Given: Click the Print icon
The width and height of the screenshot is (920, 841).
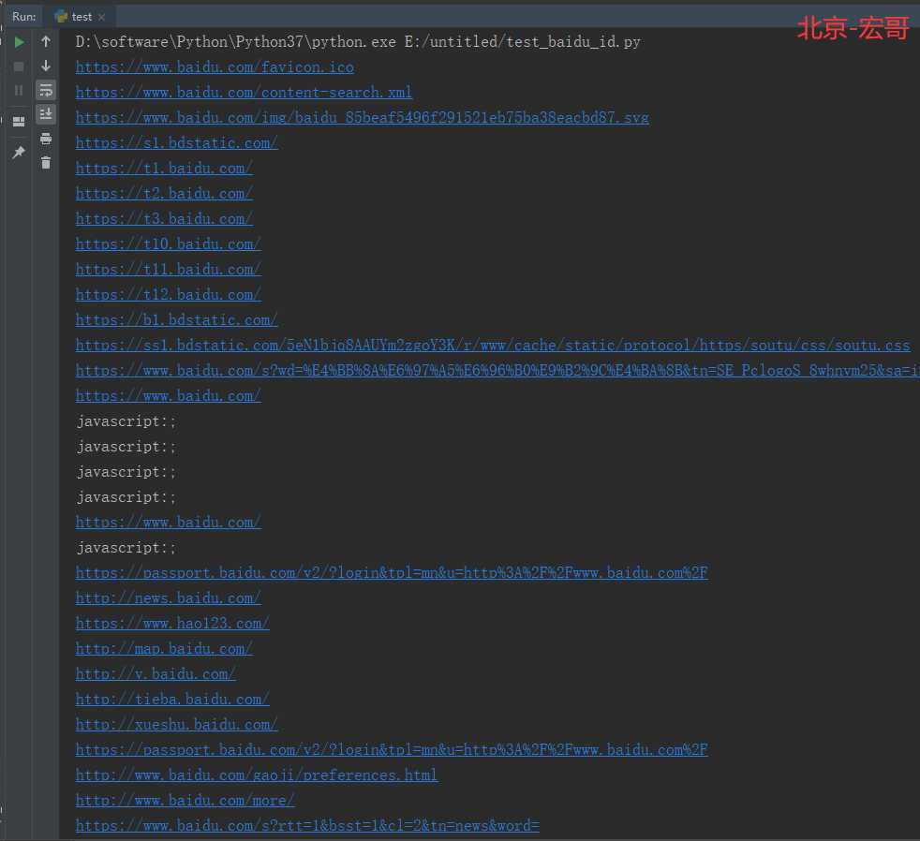Looking at the screenshot, I should [x=46, y=139].
